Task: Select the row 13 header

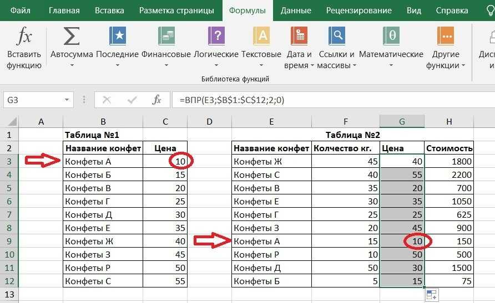Action: [x=9, y=295]
